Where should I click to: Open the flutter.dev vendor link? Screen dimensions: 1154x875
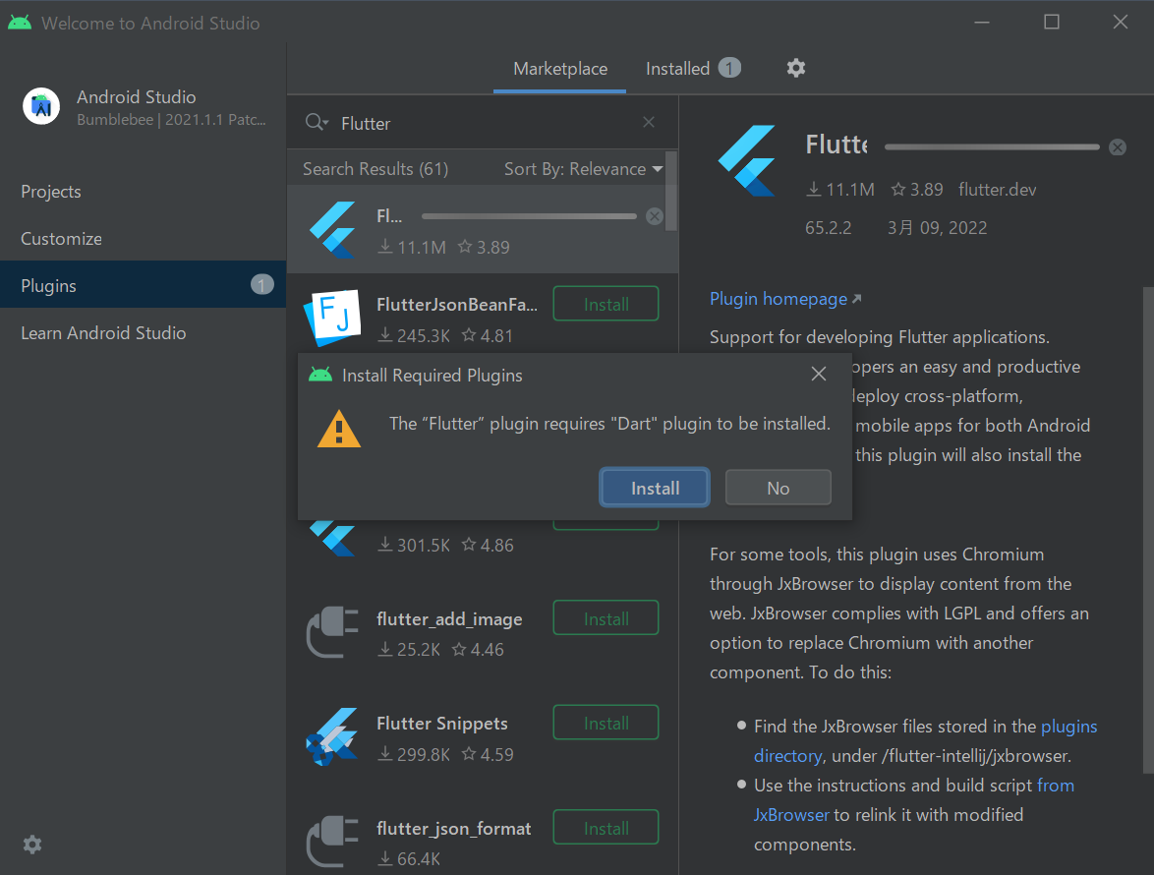[x=997, y=190]
